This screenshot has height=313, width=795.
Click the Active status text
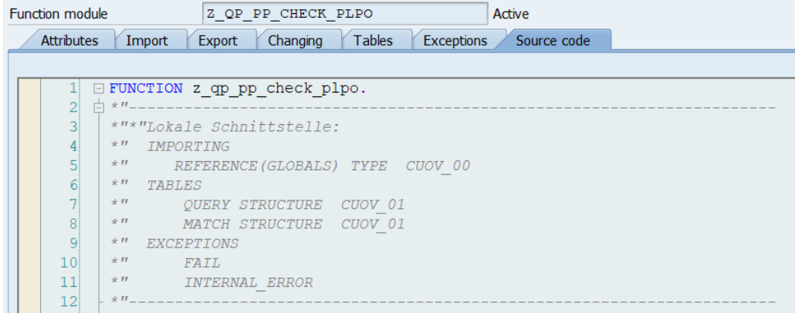tap(511, 14)
